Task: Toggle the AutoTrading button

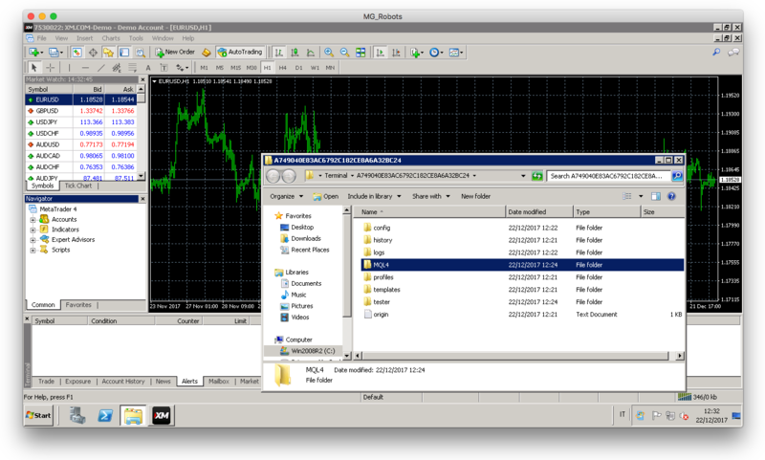Action: click(239, 53)
